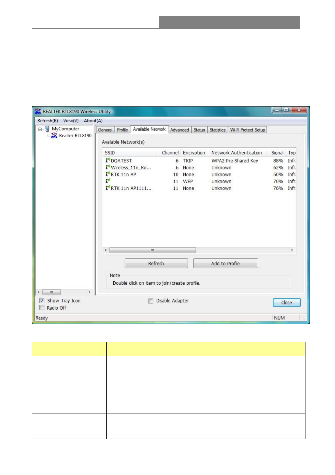The height and width of the screenshot is (475, 335).
Task: Click the Realtek app icon in title bar
Action: point(38,111)
